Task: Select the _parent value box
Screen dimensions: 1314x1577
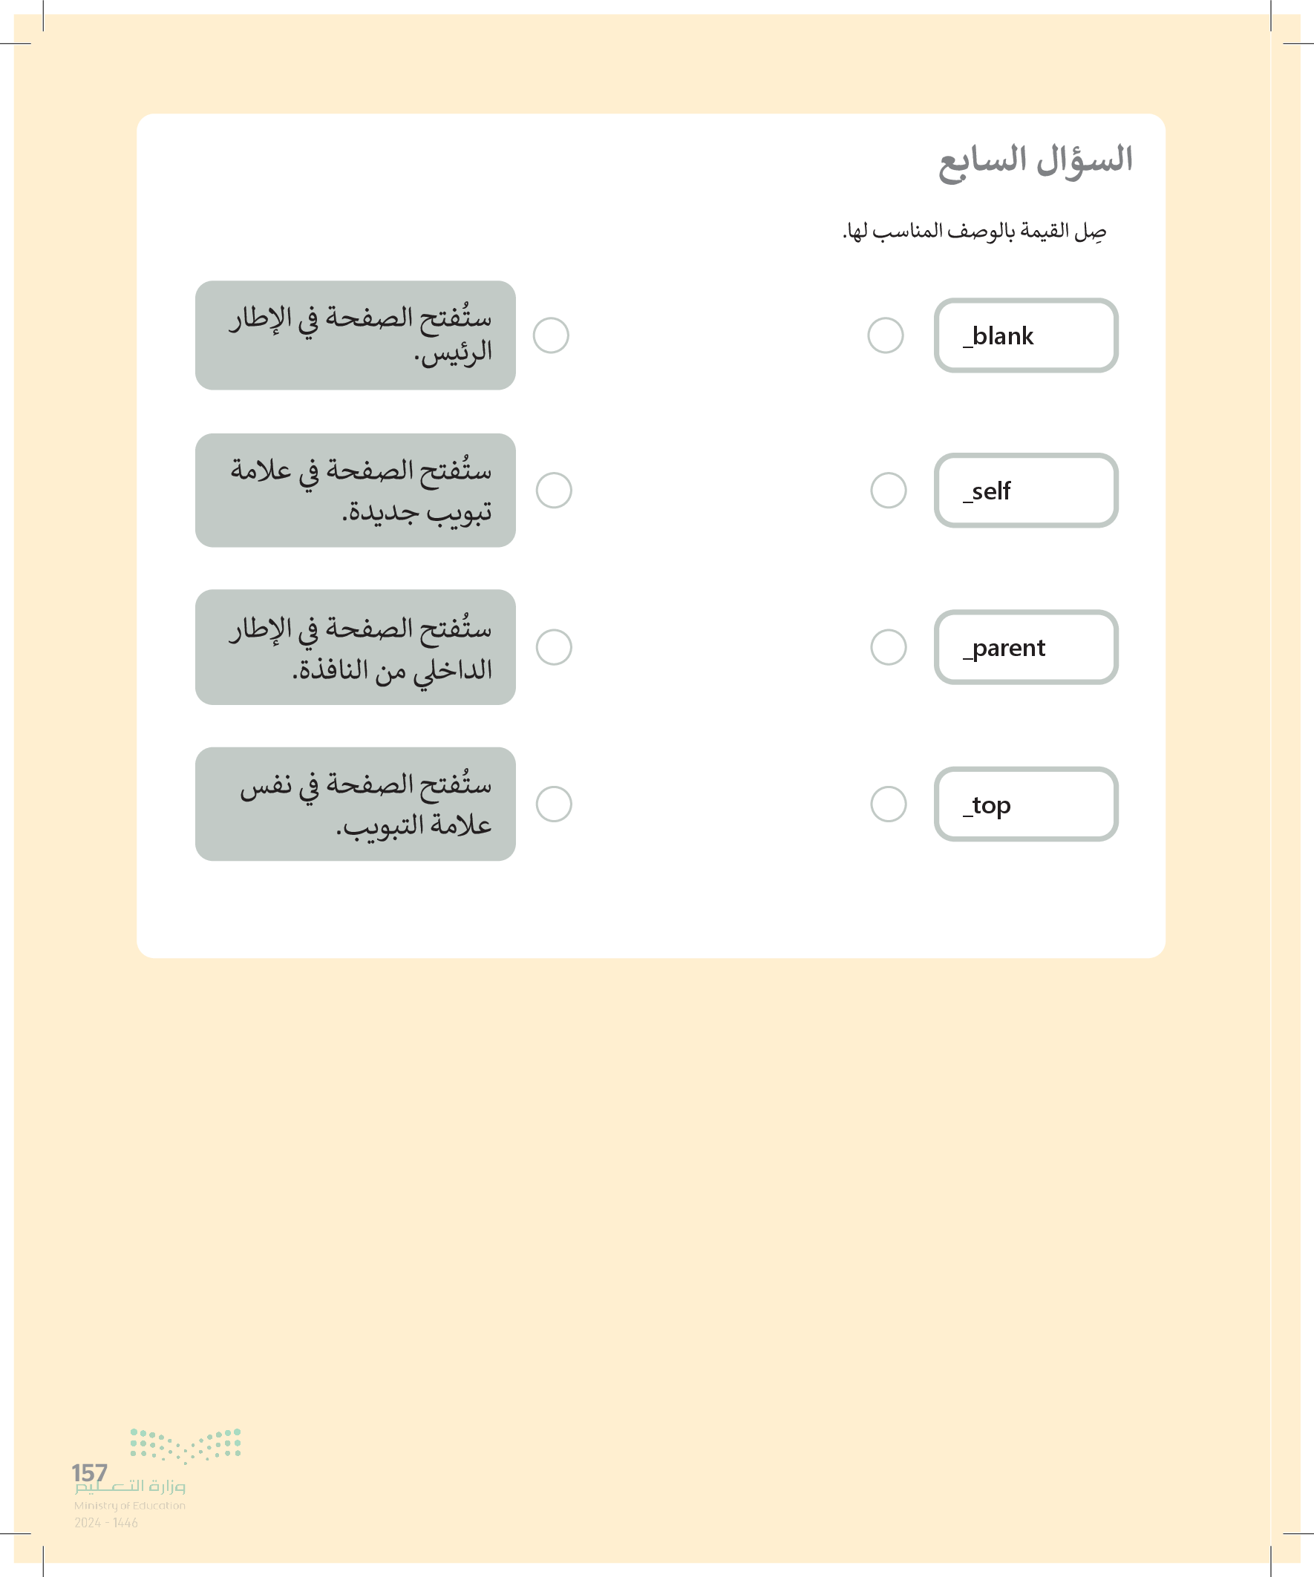Action: 1025,646
